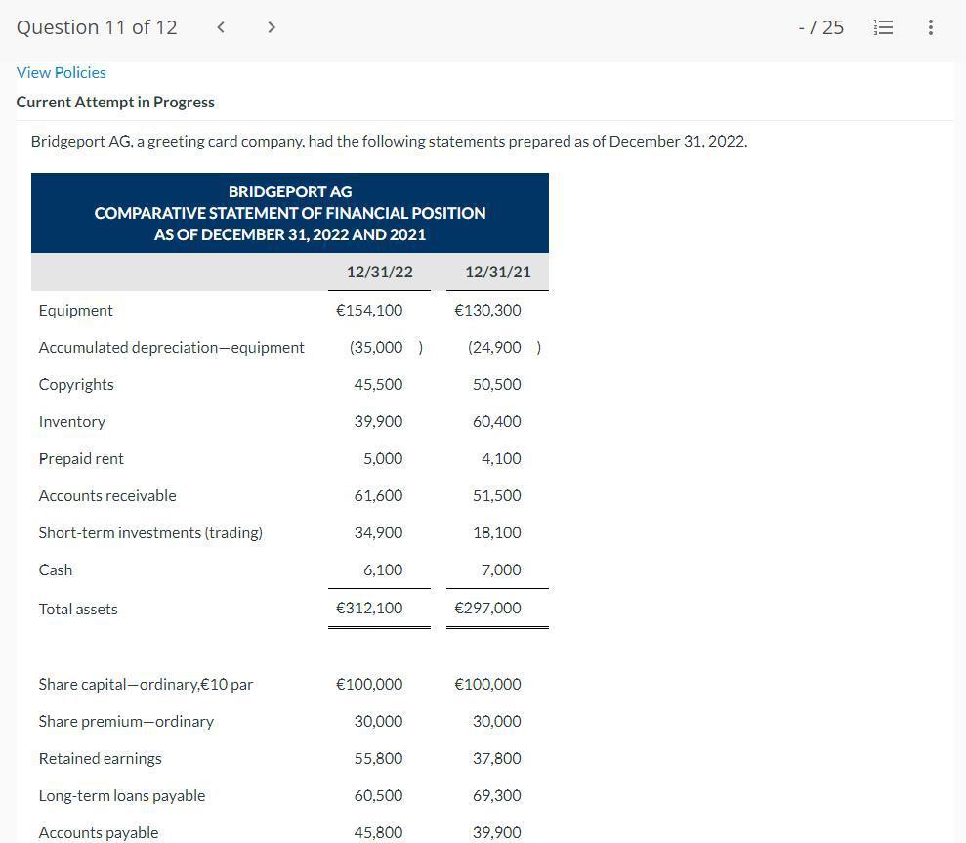Select the Inventory row label

point(72,422)
